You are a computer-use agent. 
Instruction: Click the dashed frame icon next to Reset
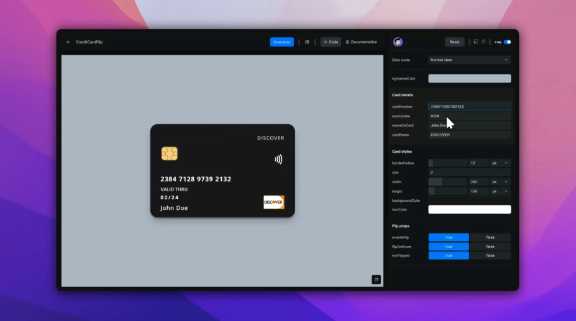476,42
